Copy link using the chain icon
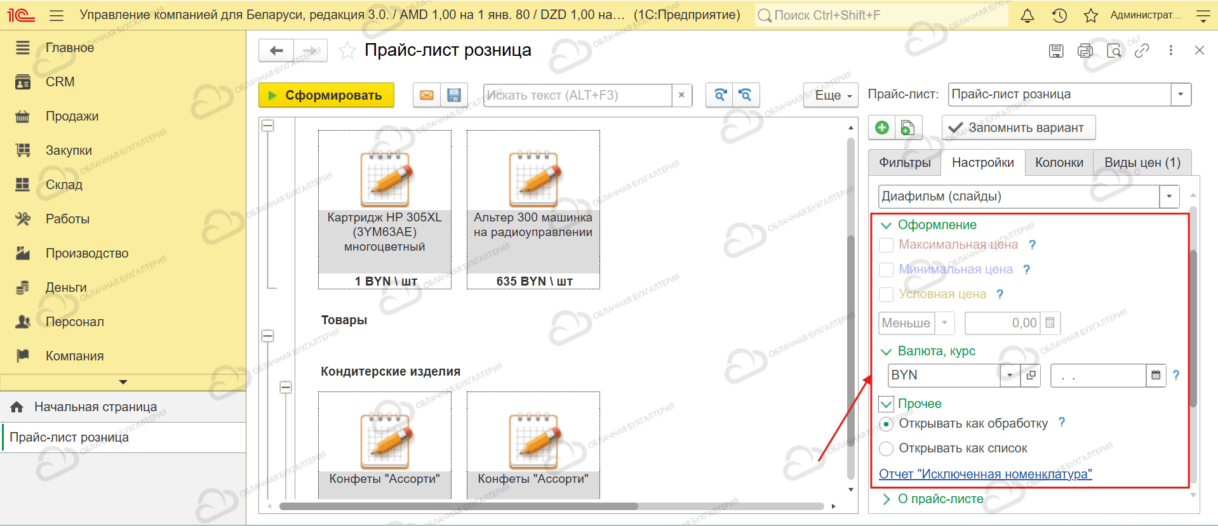 1142,51
